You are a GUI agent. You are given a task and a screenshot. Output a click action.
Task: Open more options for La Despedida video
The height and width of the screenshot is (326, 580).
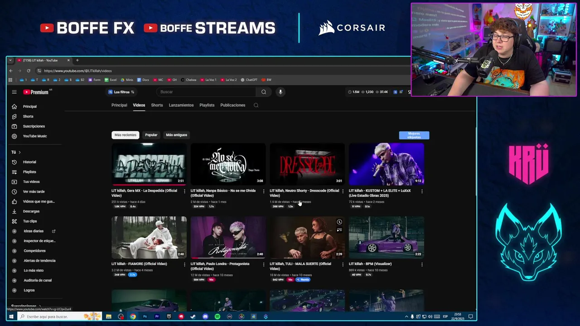click(184, 191)
